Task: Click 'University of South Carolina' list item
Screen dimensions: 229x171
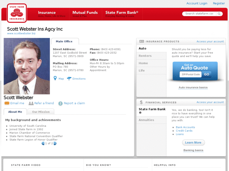Action: [x=28, y=126]
